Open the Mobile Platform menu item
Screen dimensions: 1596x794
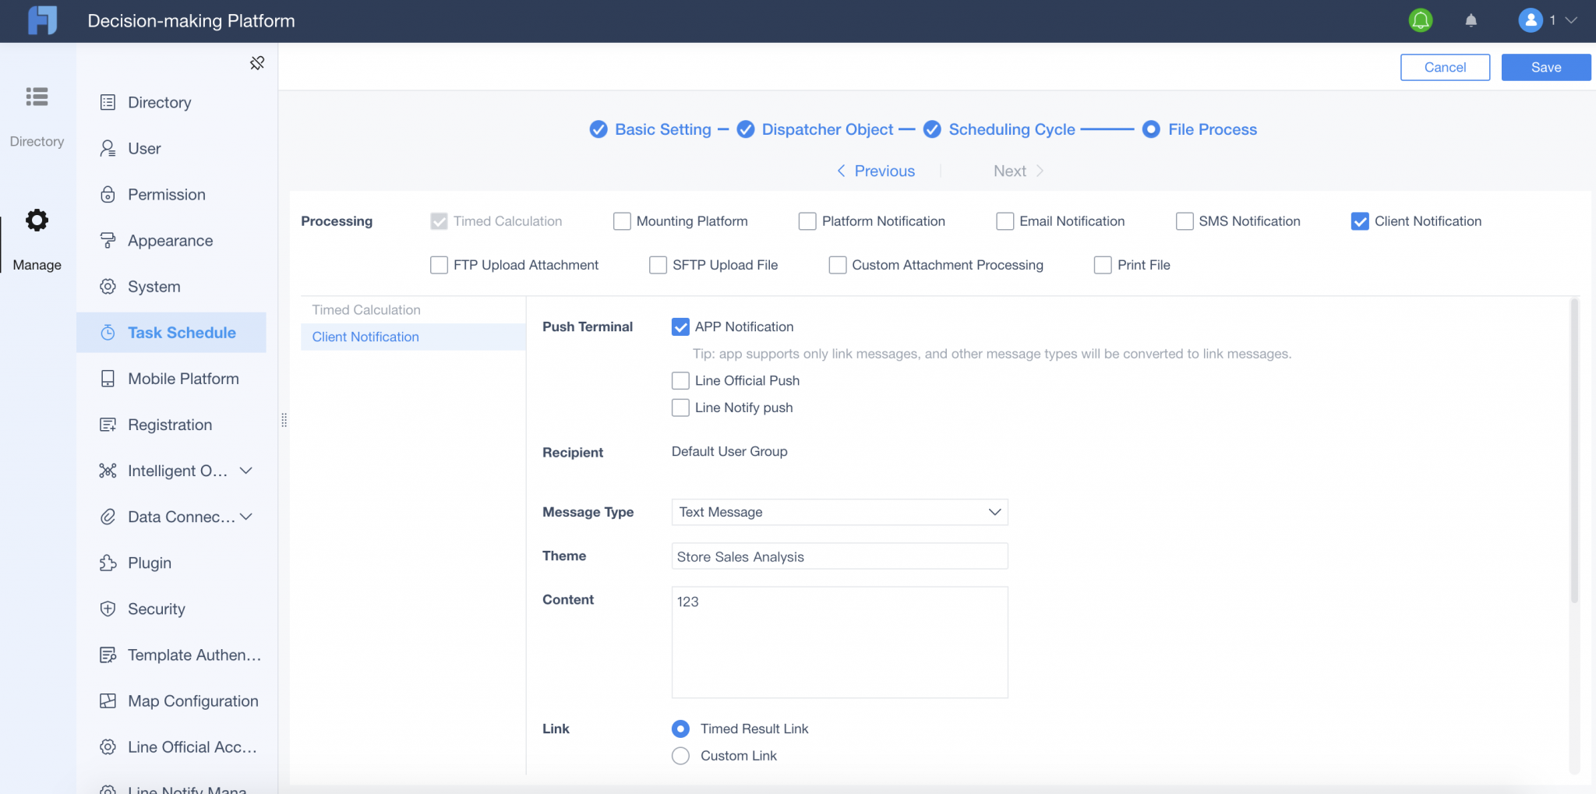[x=183, y=379]
